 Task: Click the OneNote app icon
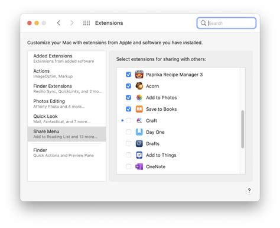tap(139, 166)
